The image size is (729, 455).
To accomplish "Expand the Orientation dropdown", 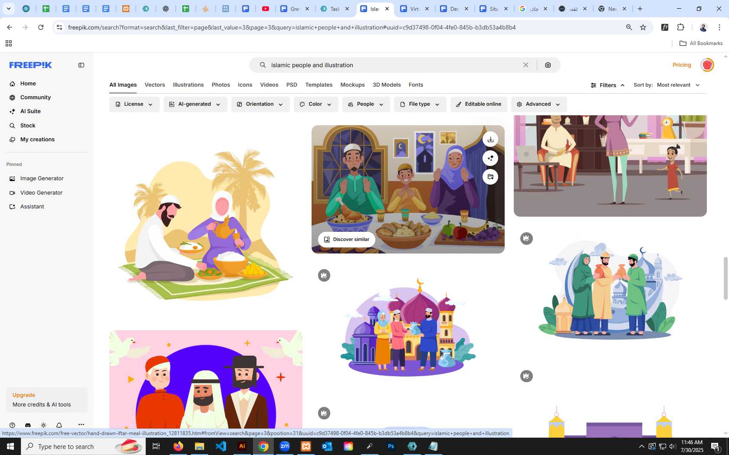I will [260, 104].
